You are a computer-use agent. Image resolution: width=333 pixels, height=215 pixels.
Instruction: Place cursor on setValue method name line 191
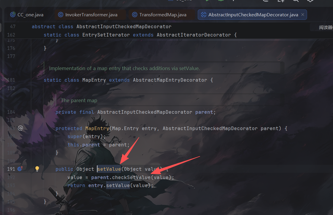109,169
